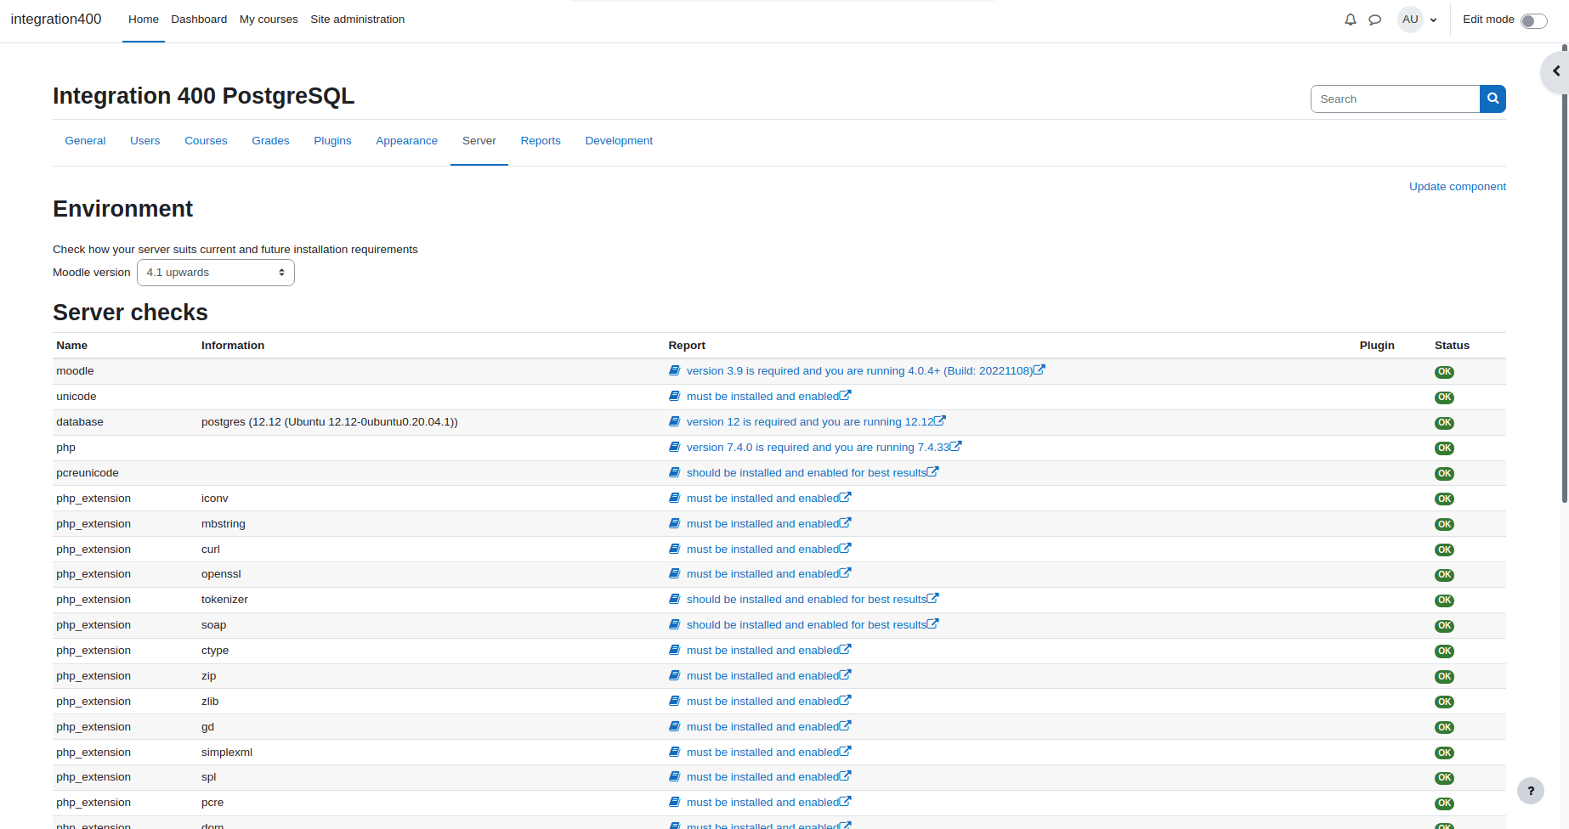The width and height of the screenshot is (1569, 829).
Task: Click the page vertical scrollbar
Action: coord(1565,272)
